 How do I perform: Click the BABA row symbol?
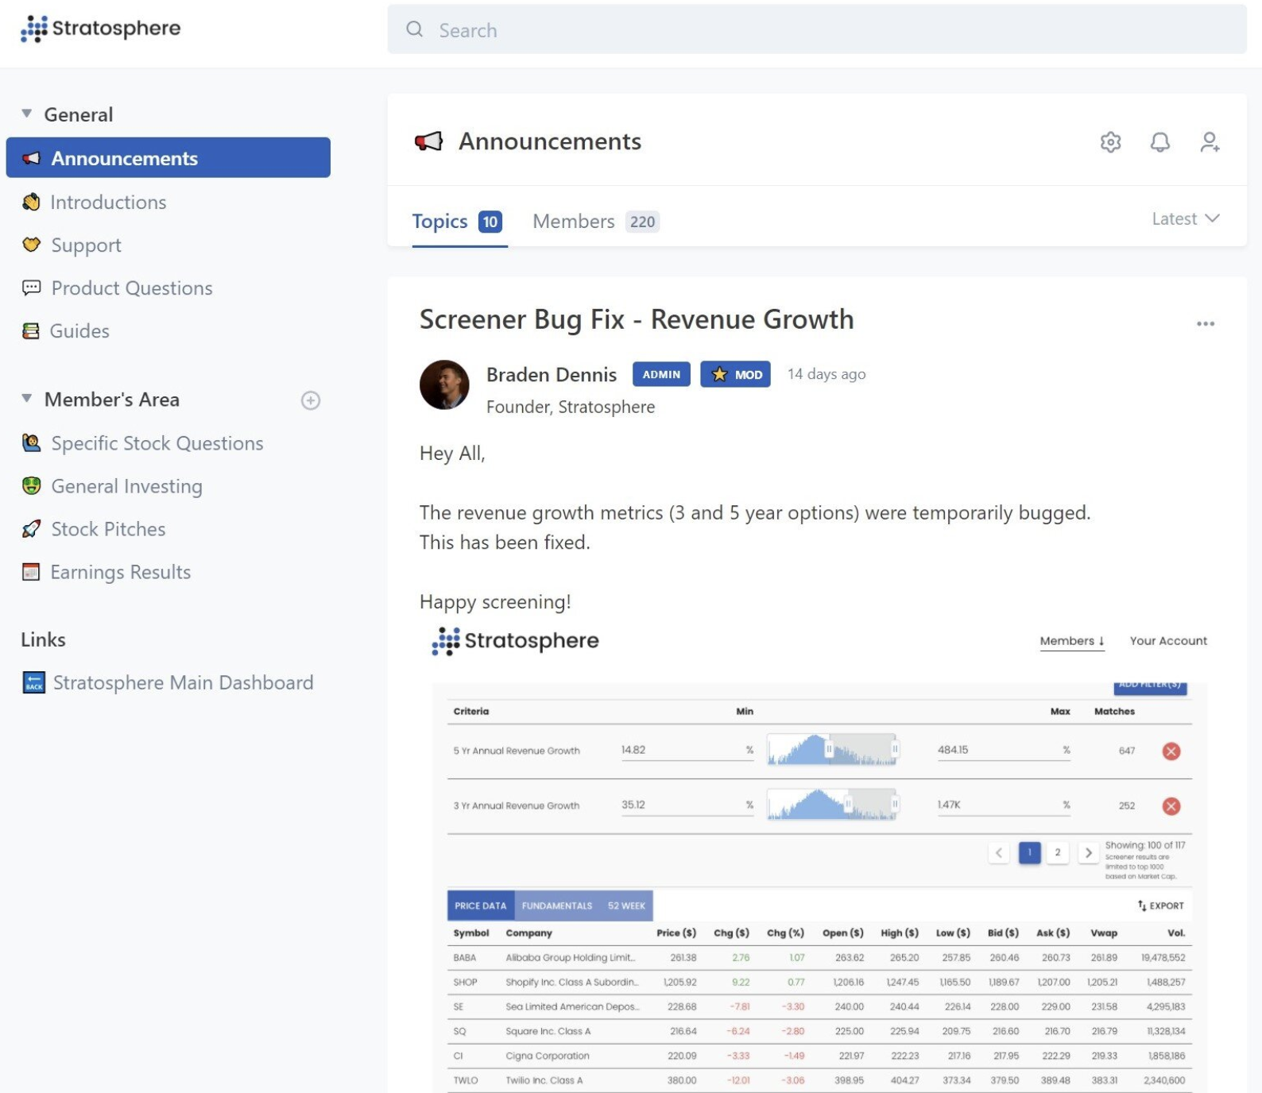(465, 958)
